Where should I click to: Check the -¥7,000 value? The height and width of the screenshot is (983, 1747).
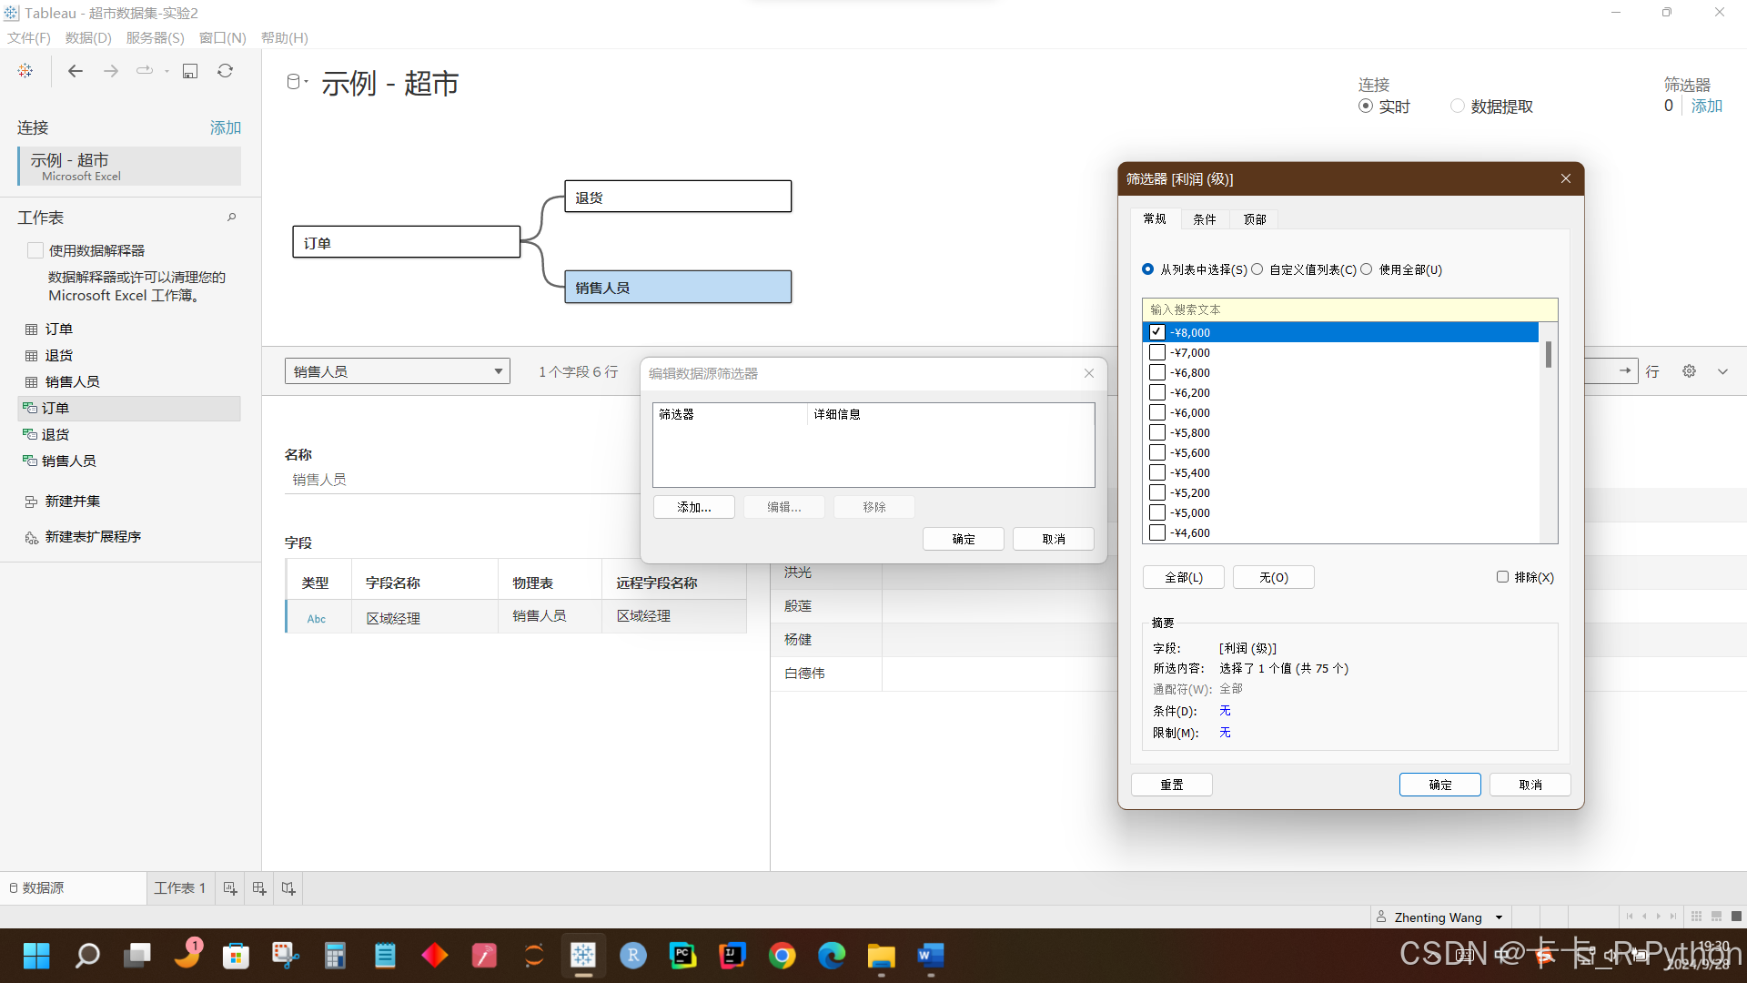click(1156, 352)
